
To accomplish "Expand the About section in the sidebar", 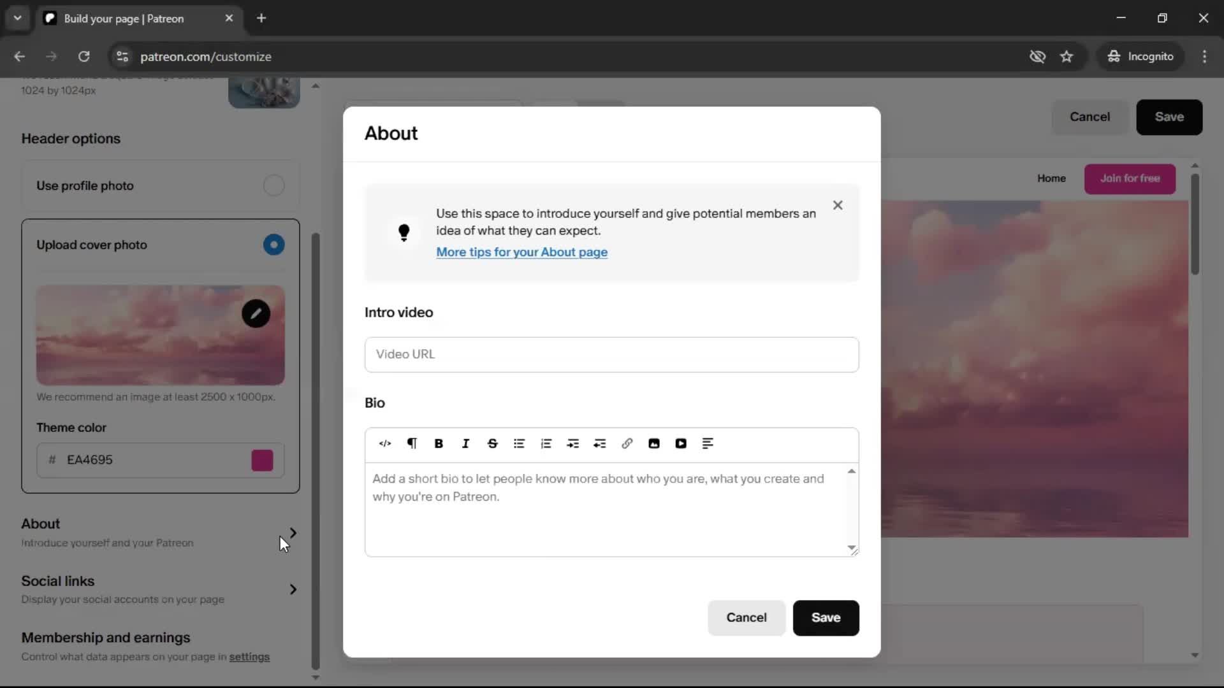I will (x=293, y=533).
